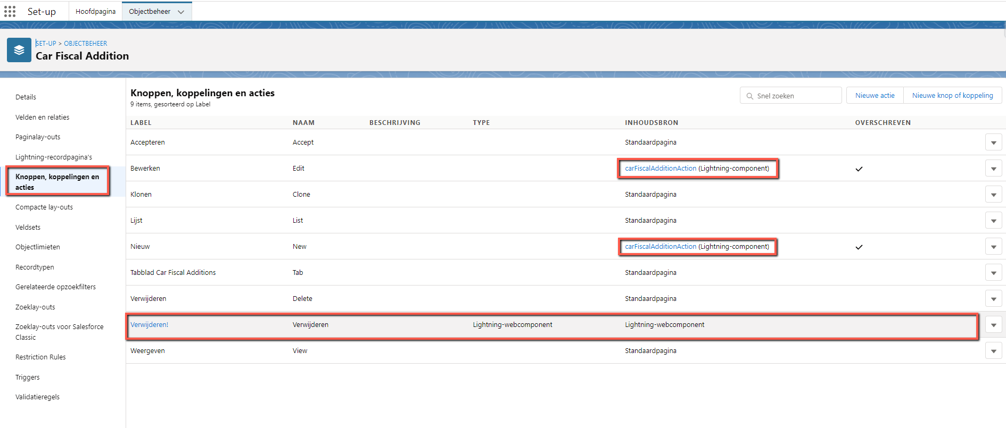1006x428 pixels.
Task: Open Zoeklay-outs voor Salesforce Classic
Action: click(60, 332)
